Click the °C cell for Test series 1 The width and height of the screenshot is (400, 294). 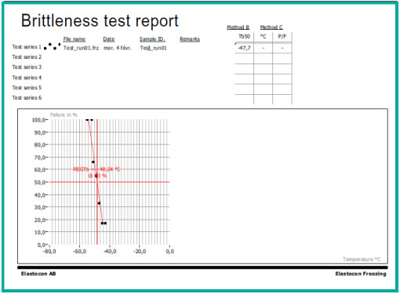coord(264,48)
